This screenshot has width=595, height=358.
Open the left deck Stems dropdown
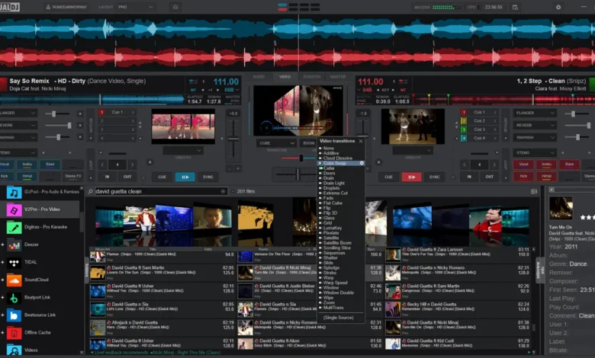[18, 152]
